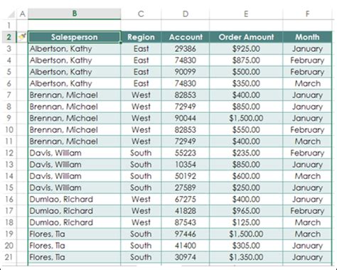Select order amount $350.00

pos(246,83)
